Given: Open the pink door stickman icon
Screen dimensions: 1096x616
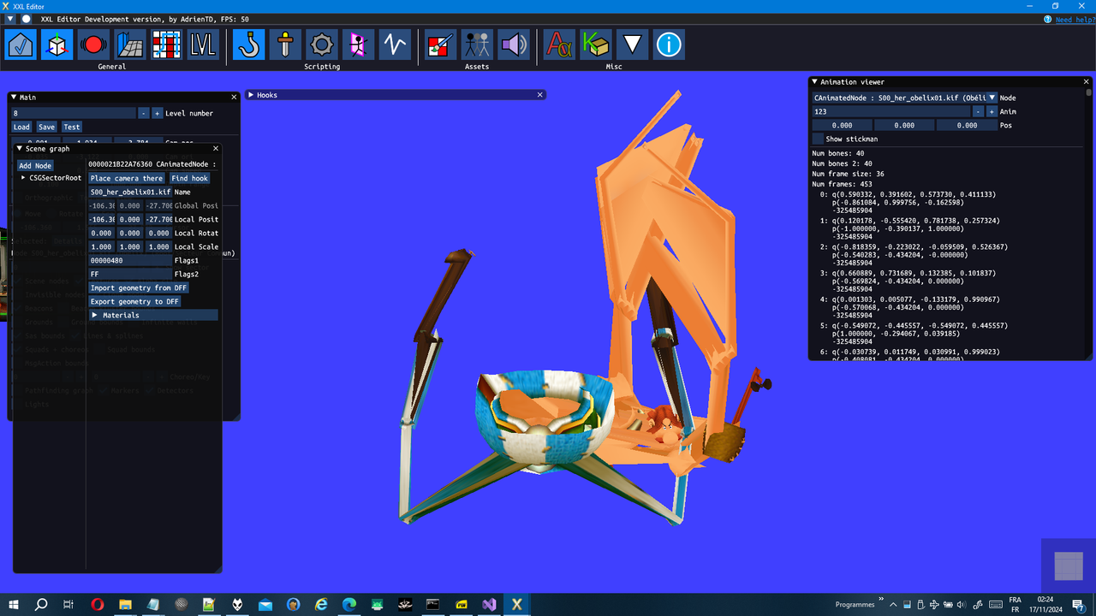Looking at the screenshot, I should [358, 44].
